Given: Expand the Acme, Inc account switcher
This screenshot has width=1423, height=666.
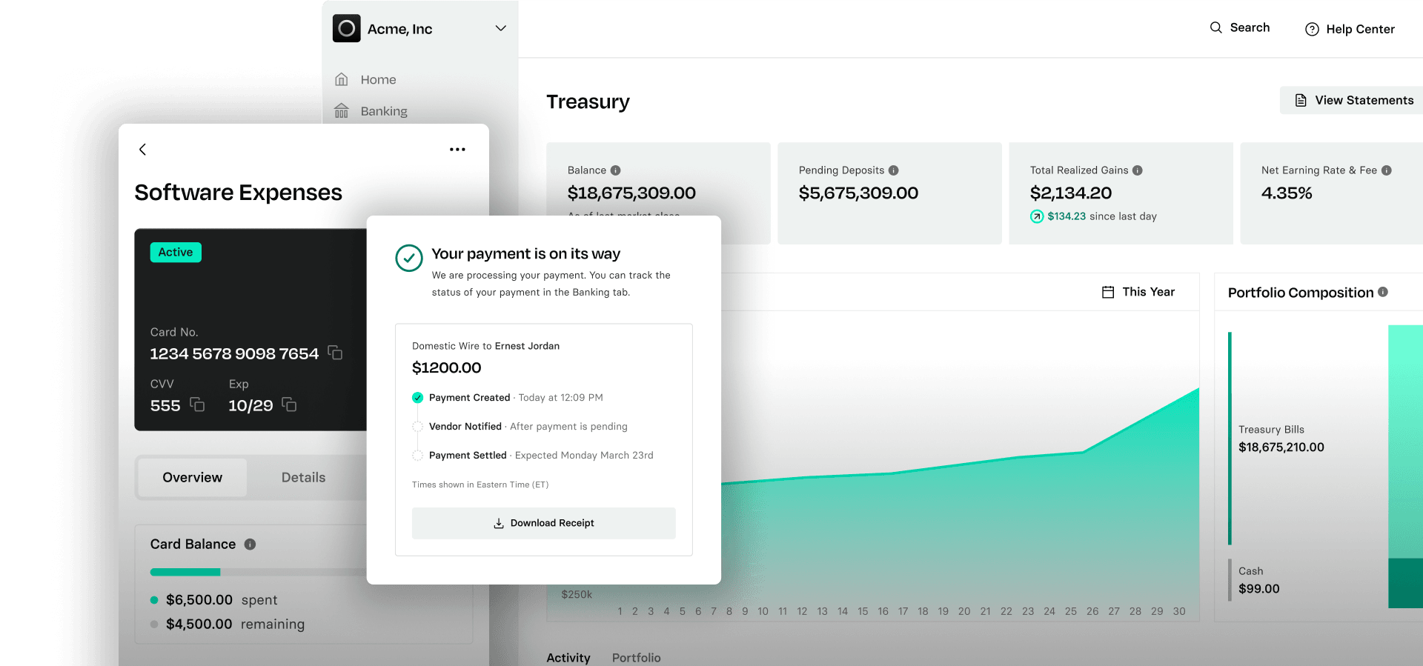Looking at the screenshot, I should [500, 28].
